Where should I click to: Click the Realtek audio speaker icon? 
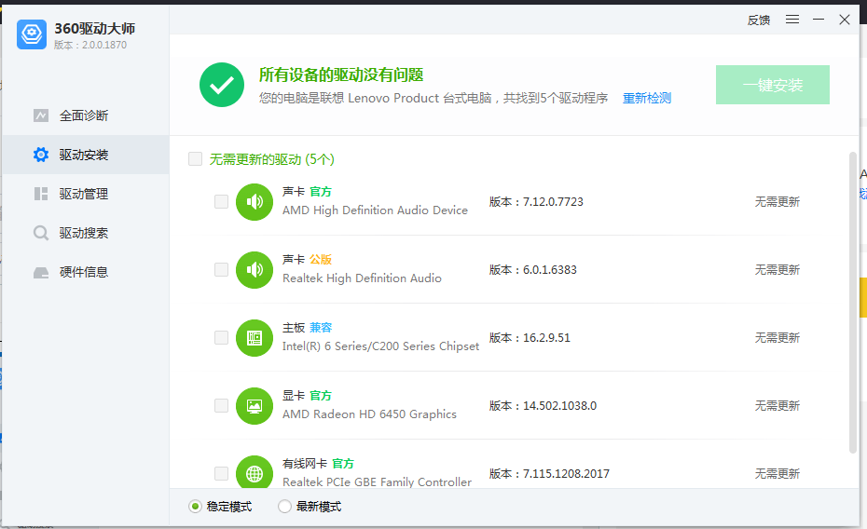(255, 269)
